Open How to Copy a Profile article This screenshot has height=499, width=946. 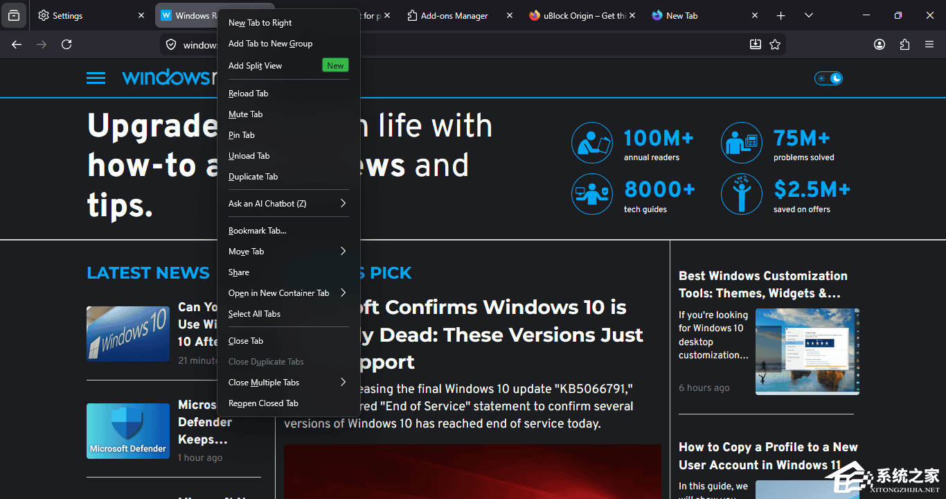768,456
